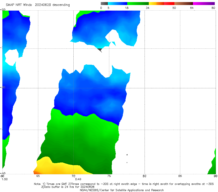Click the color bar label '5'

pyautogui.click(x=108, y=8)
